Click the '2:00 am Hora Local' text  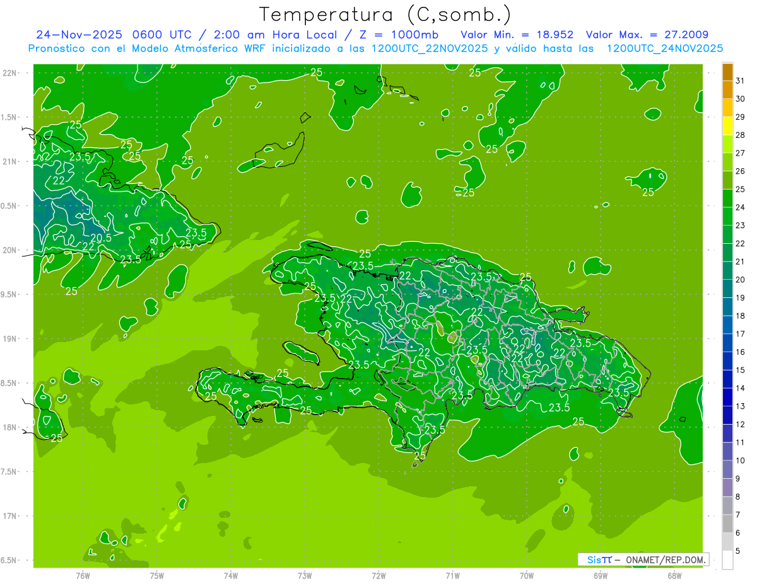tap(267, 35)
